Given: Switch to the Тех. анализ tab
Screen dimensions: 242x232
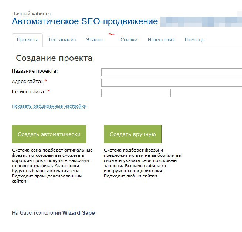Looking at the screenshot, I should click(x=62, y=40).
